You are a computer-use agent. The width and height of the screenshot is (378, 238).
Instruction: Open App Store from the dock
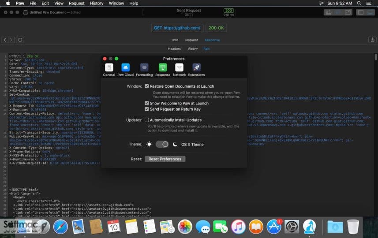(x=274, y=227)
